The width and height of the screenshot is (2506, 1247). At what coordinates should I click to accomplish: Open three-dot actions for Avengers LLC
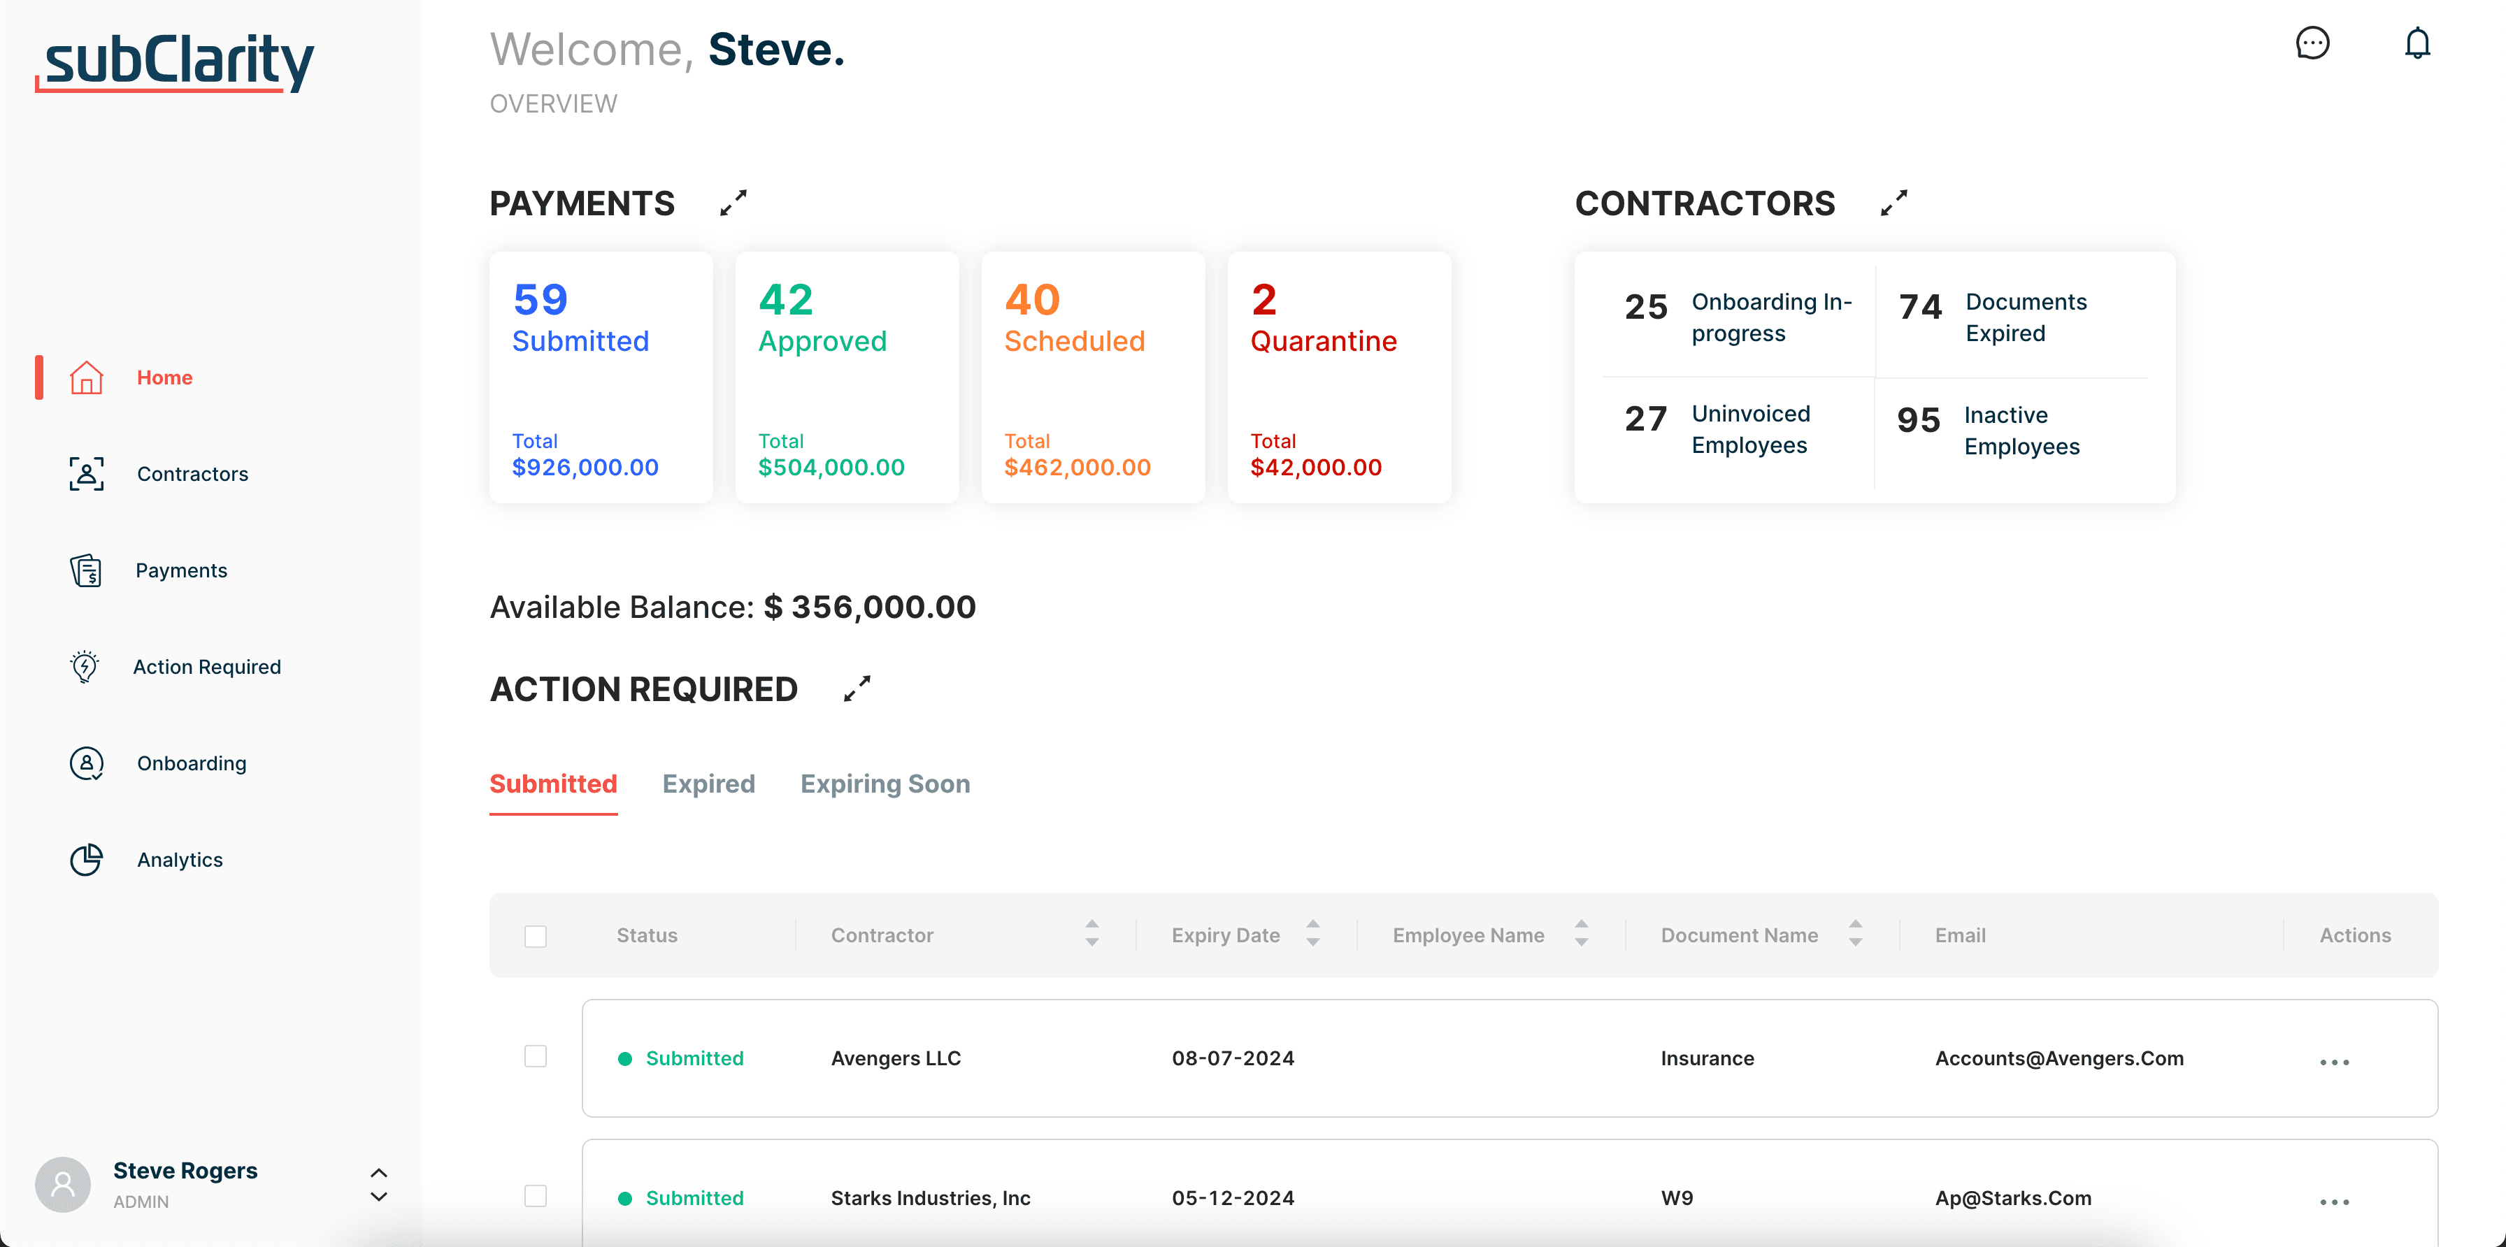[x=2334, y=1061]
